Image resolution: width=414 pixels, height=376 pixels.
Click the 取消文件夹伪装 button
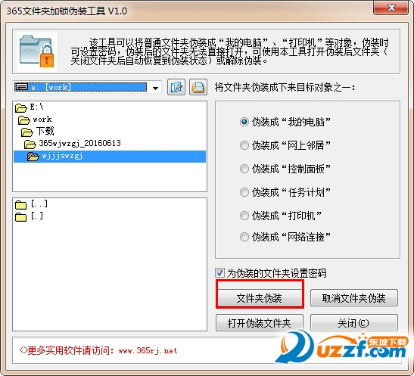click(353, 298)
